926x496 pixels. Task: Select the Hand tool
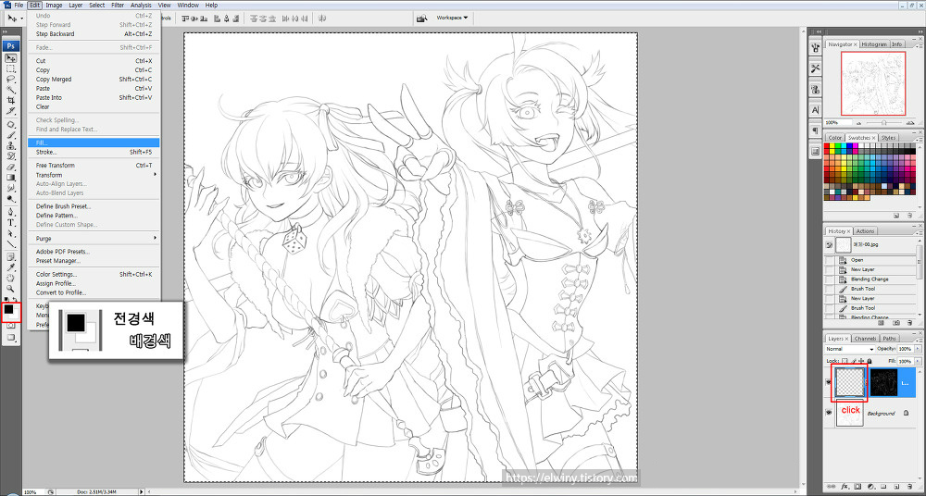click(11, 278)
